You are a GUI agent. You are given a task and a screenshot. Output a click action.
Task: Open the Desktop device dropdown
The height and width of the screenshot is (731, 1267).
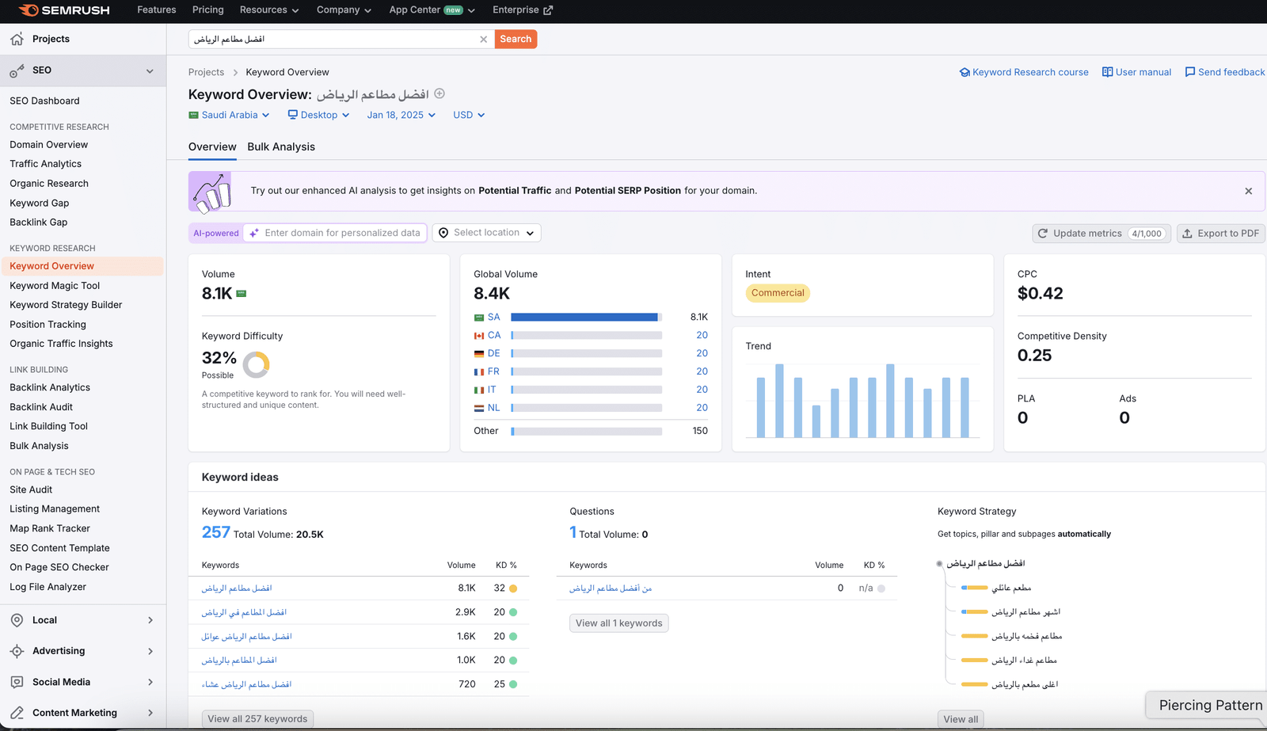pyautogui.click(x=319, y=115)
